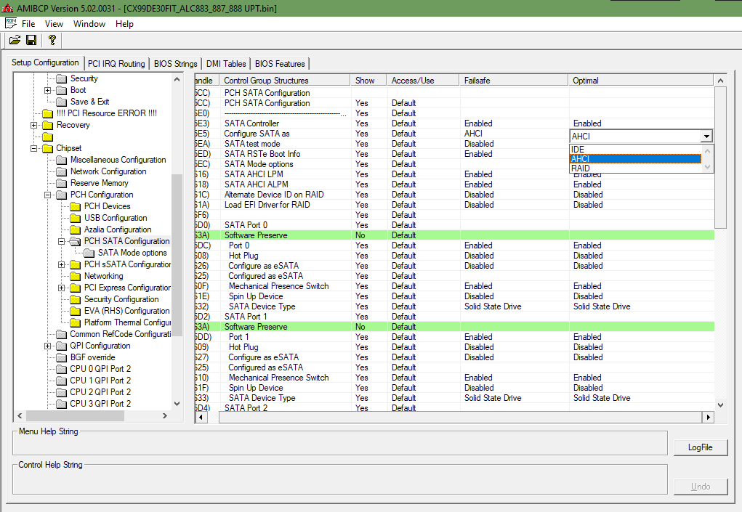Viewport: 742px width, 512px height.
Task: Switch to the PCI IRQ Routing tab
Action: pyautogui.click(x=116, y=64)
